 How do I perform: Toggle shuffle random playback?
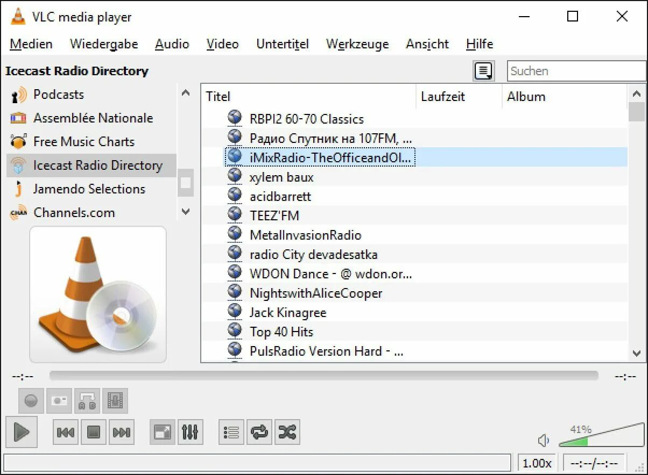(x=287, y=432)
